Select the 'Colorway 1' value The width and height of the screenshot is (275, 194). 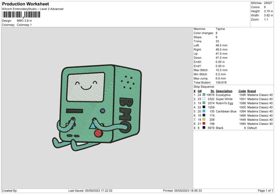point(24,25)
